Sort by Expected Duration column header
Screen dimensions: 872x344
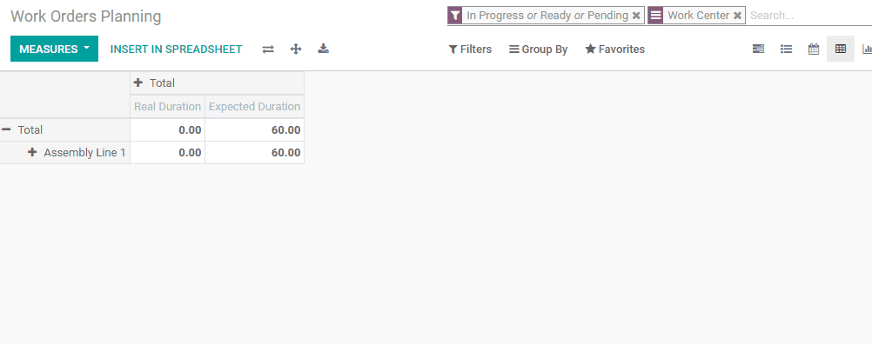click(x=255, y=107)
